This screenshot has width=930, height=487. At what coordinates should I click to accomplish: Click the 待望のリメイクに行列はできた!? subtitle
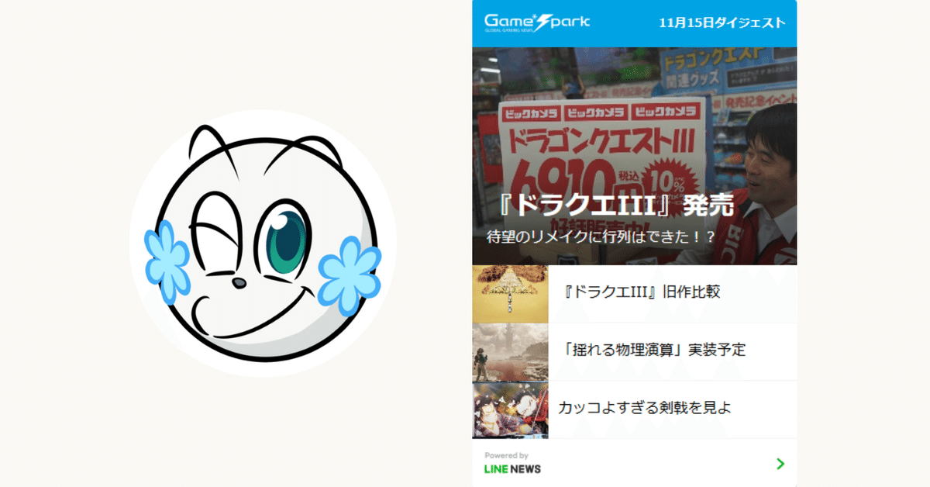[601, 236]
